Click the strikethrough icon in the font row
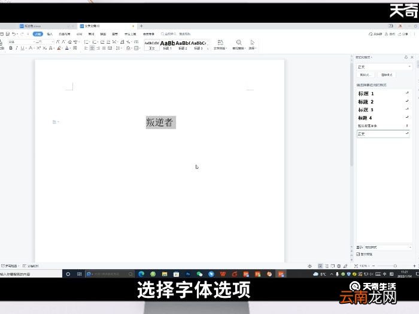This screenshot has height=314, width=419. (31, 48)
